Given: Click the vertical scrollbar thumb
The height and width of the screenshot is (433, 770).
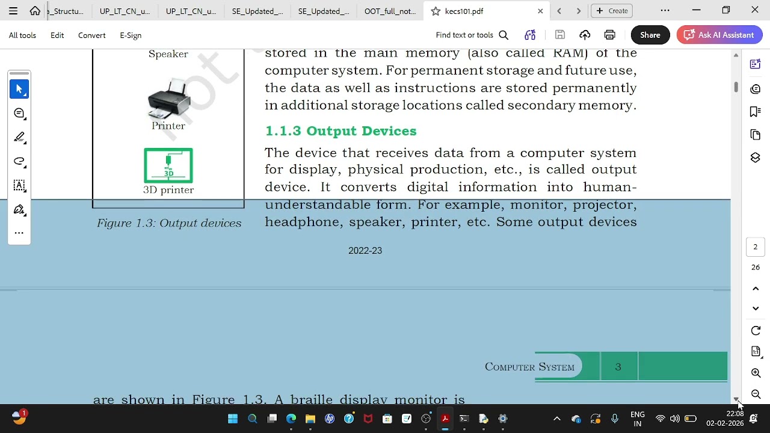Looking at the screenshot, I should click(x=736, y=87).
